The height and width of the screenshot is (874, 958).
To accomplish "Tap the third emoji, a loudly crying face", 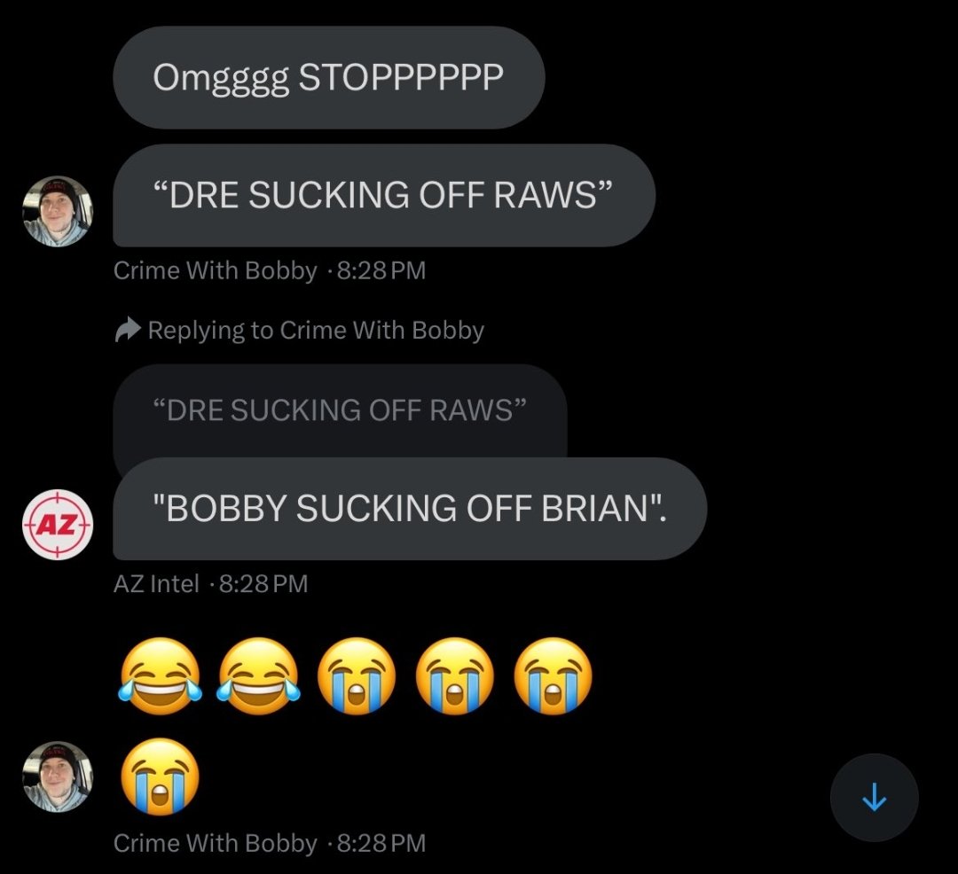I will point(357,675).
